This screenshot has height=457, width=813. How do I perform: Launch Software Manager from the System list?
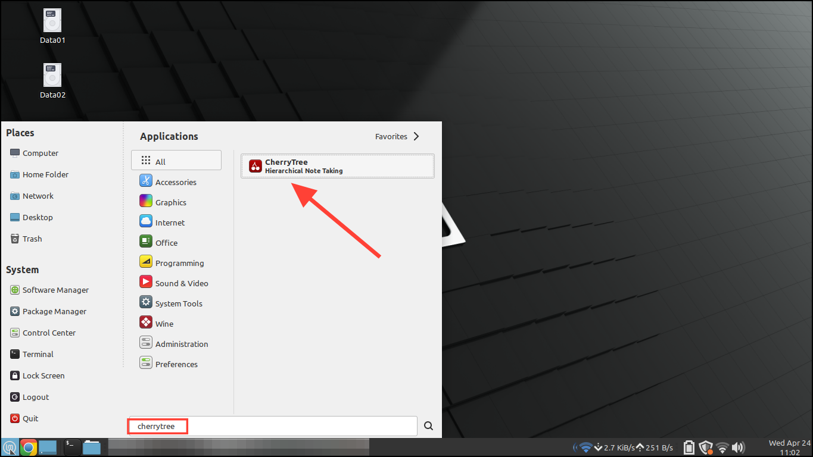click(x=49, y=290)
